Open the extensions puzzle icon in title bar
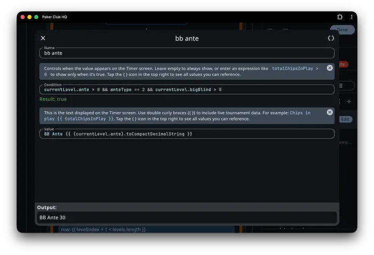Image resolution: width=374 pixels, height=255 pixels. [x=340, y=17]
